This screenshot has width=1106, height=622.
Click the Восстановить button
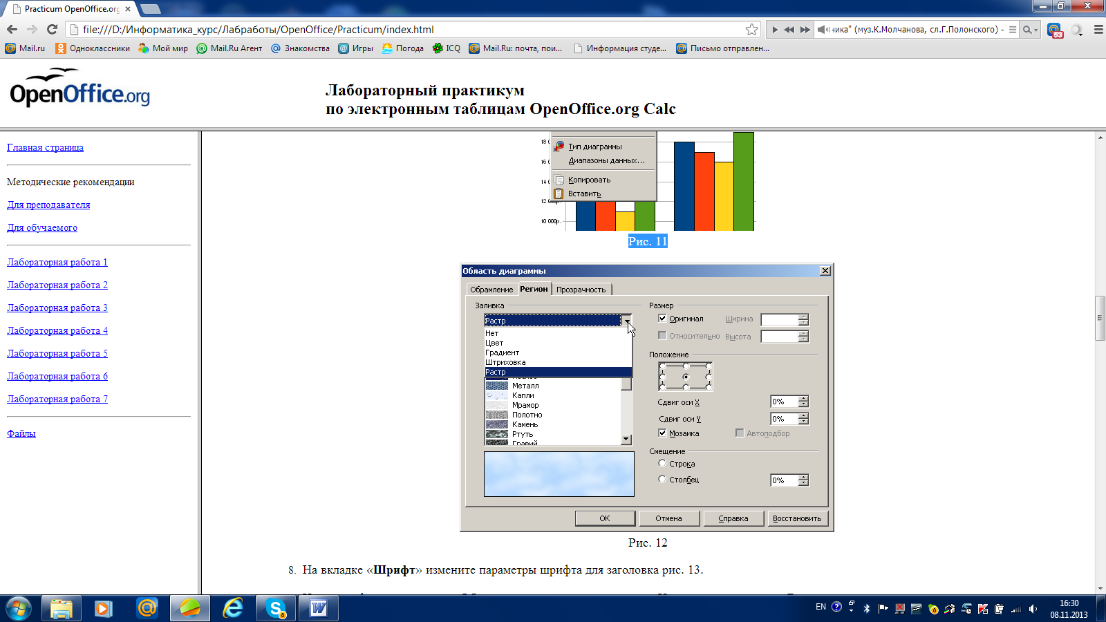point(797,518)
